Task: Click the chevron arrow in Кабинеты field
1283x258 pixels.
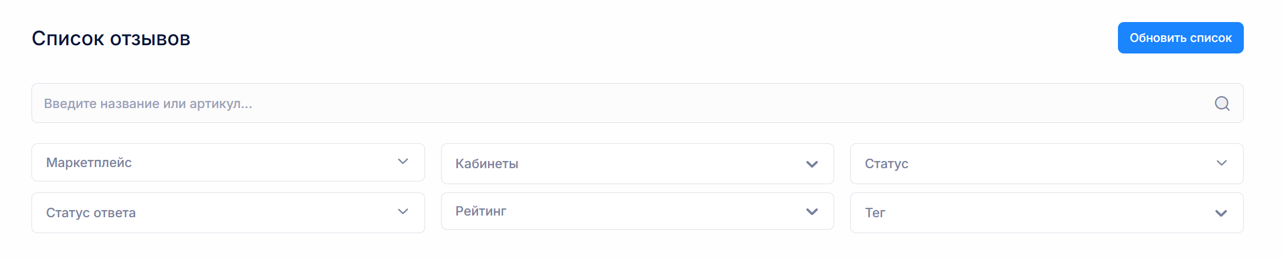Action: (812, 164)
